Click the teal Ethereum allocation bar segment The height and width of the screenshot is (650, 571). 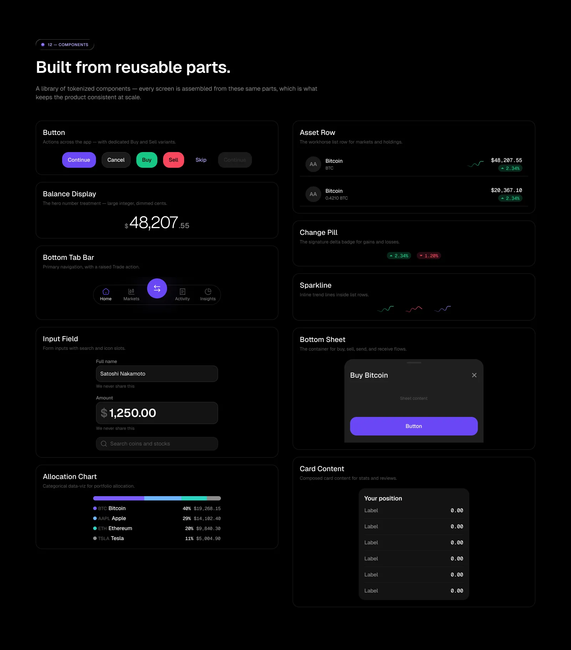pyautogui.click(x=194, y=498)
